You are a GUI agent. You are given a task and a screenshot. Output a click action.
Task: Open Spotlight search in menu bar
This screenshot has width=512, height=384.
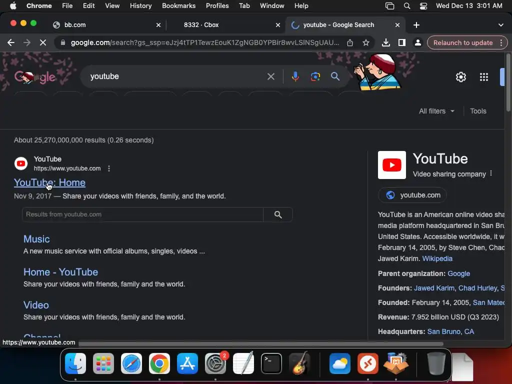coord(407,6)
